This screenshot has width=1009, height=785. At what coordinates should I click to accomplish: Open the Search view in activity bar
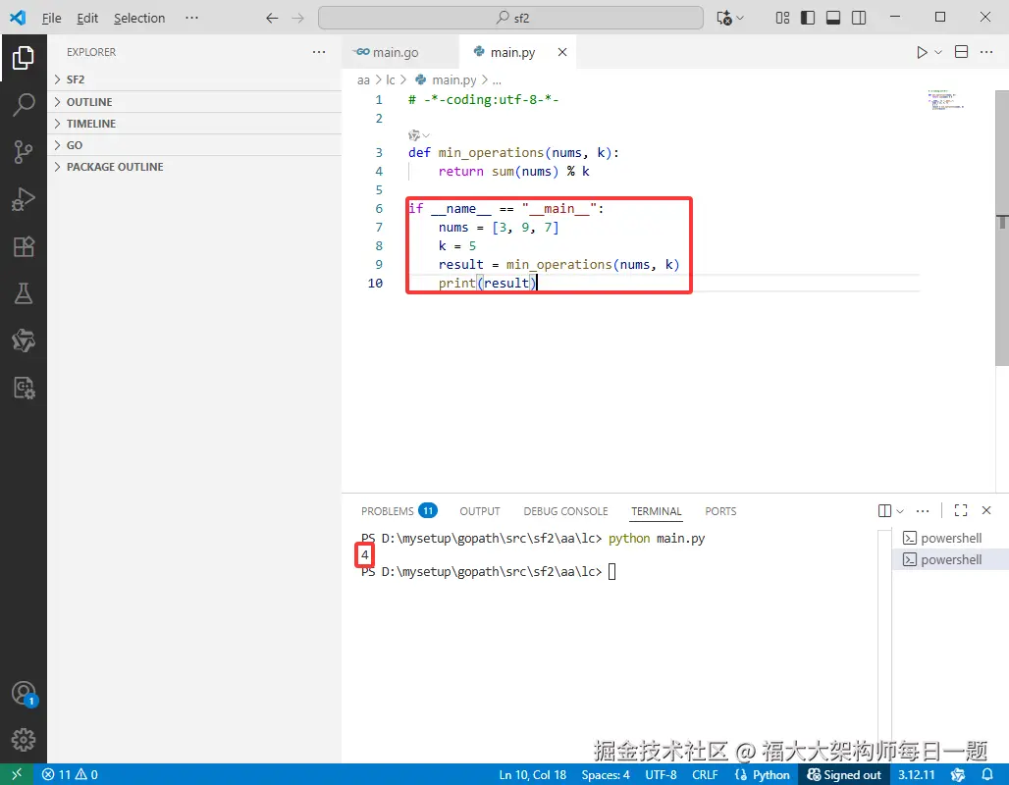point(24,105)
